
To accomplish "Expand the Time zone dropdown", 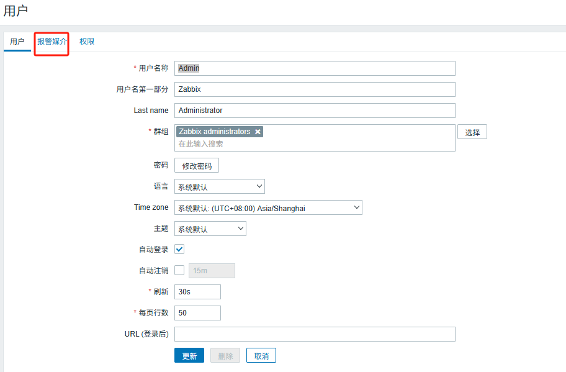I will (268, 207).
